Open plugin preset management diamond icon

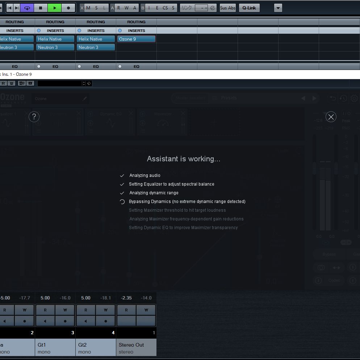click(89, 83)
